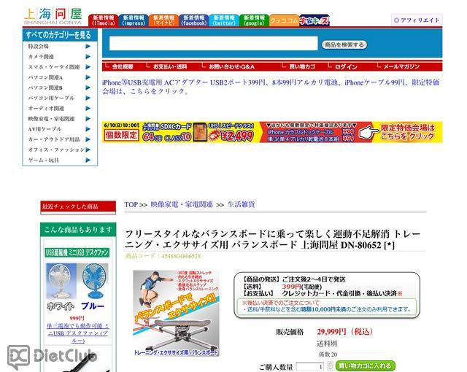Image resolution: width=467 pixels, height=372 pixels.
Task: Click the pointing hand icon in banner
Action: coord(368,133)
